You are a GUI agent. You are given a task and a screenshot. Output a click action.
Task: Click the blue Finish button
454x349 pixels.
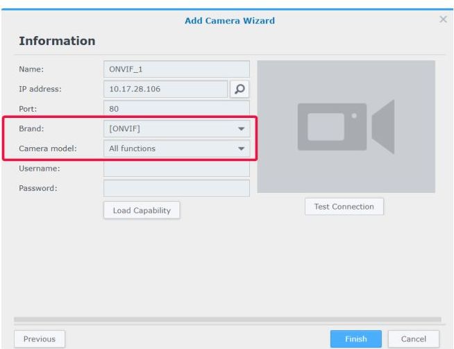(x=355, y=339)
